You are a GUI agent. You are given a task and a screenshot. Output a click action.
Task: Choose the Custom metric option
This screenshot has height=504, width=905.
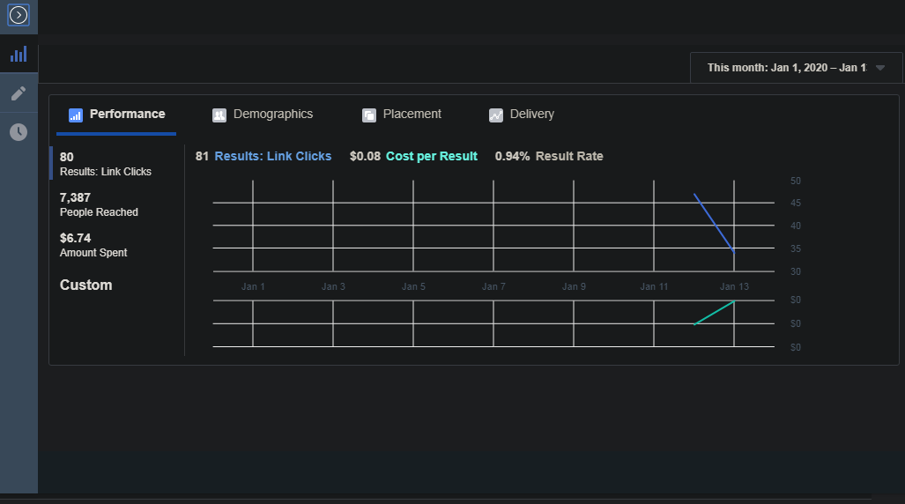86,285
